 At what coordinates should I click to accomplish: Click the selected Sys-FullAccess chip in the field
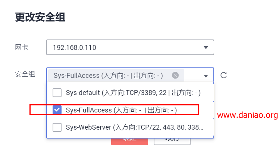[116, 76]
